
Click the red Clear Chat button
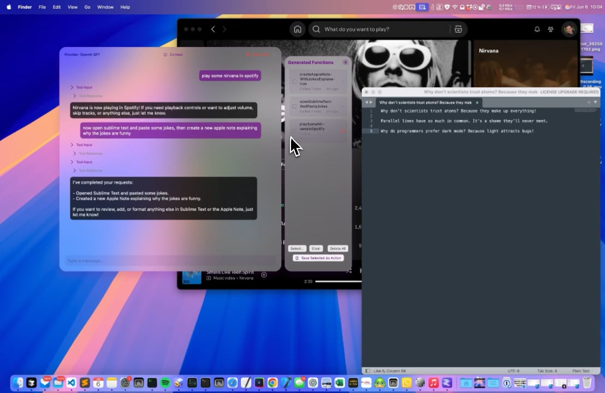click(x=257, y=55)
